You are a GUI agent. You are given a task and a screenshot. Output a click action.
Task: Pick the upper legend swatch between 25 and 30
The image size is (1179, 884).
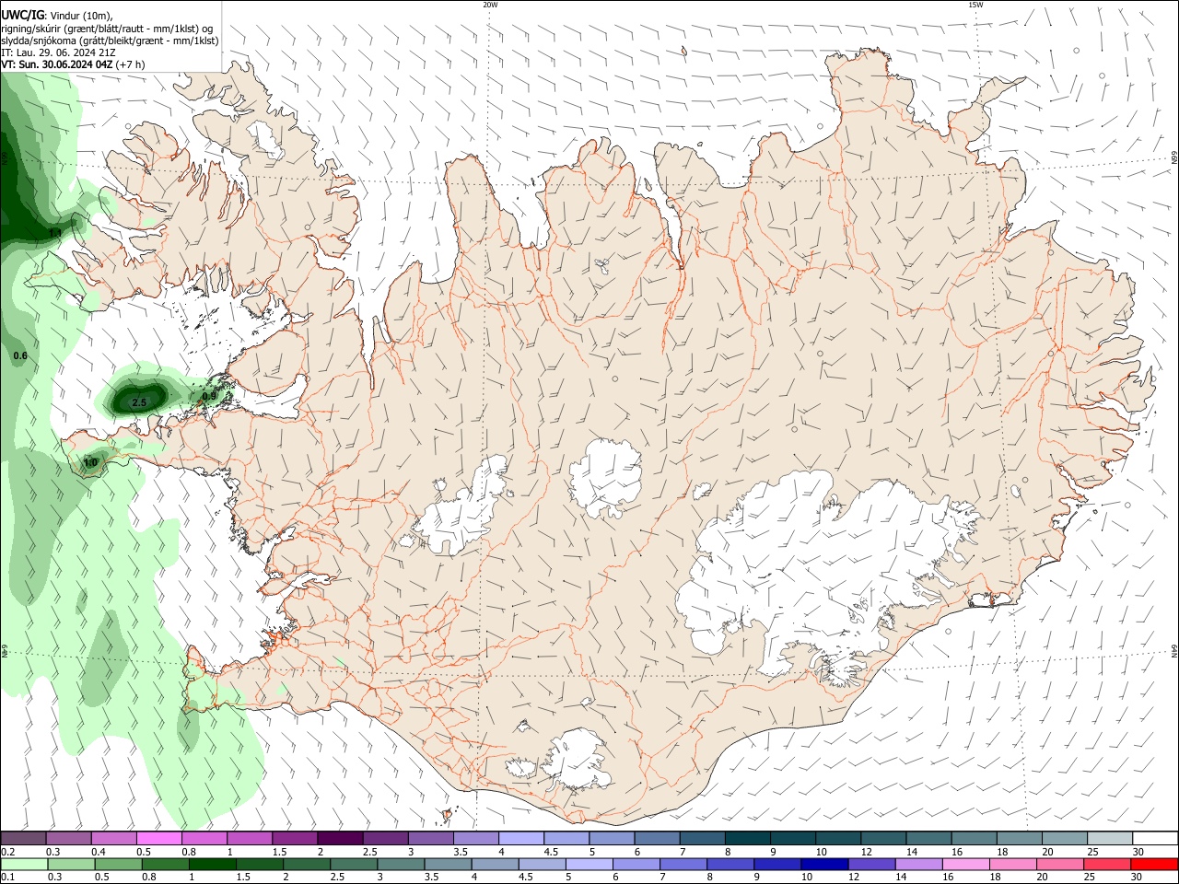point(1110,839)
